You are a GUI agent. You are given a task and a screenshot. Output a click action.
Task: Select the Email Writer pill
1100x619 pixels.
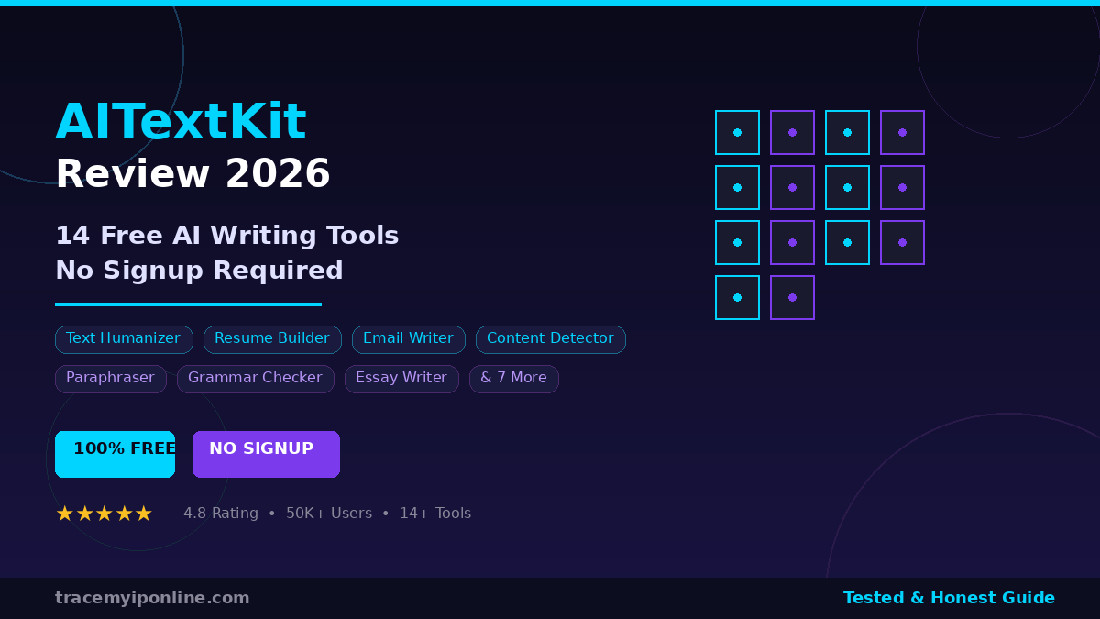click(409, 338)
